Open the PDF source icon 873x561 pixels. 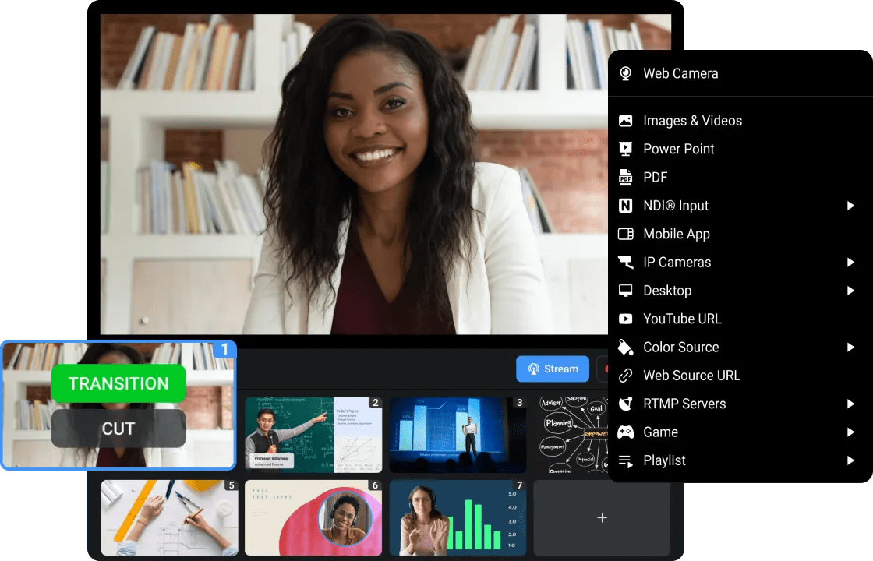point(625,177)
